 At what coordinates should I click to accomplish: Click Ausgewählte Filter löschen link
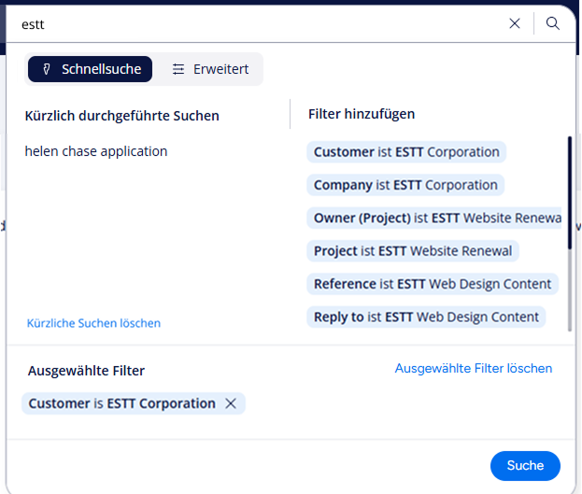coord(473,368)
